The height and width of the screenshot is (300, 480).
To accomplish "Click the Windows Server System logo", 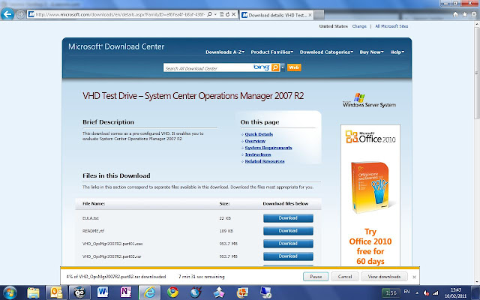I will [x=369, y=100].
